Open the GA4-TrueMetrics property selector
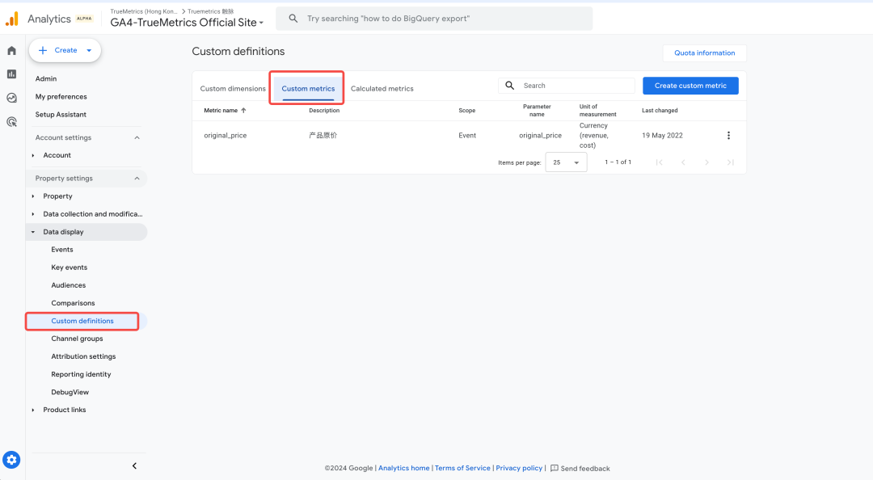The width and height of the screenshot is (873, 480). (x=187, y=23)
